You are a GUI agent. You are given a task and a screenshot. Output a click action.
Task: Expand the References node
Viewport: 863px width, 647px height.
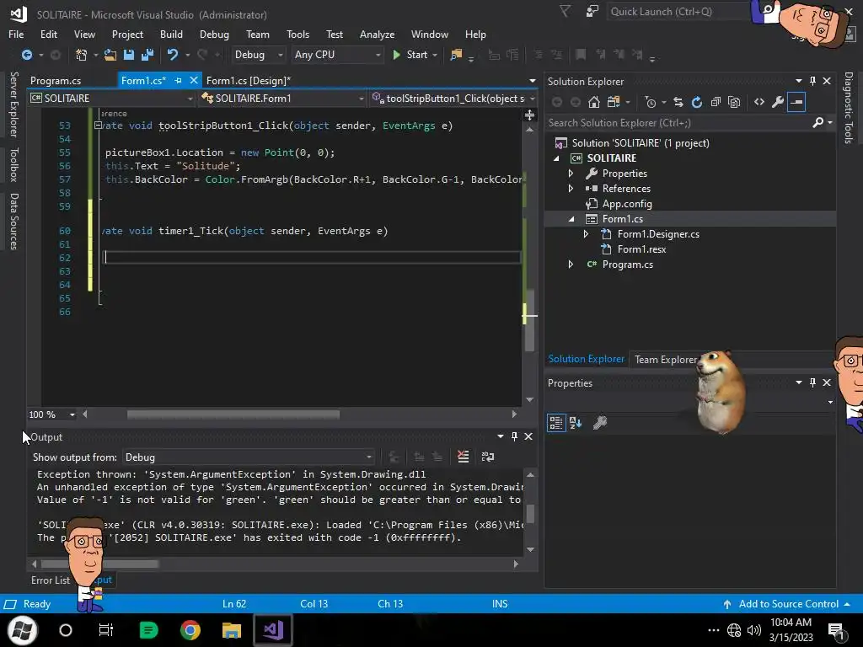coord(571,188)
